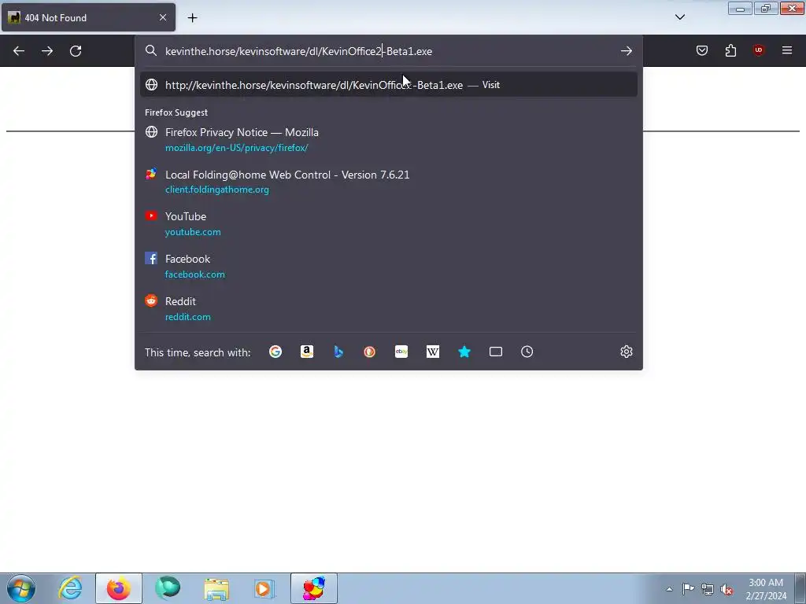
Task: Select Firefox Privacy Notice suggestion
Action: [389, 140]
